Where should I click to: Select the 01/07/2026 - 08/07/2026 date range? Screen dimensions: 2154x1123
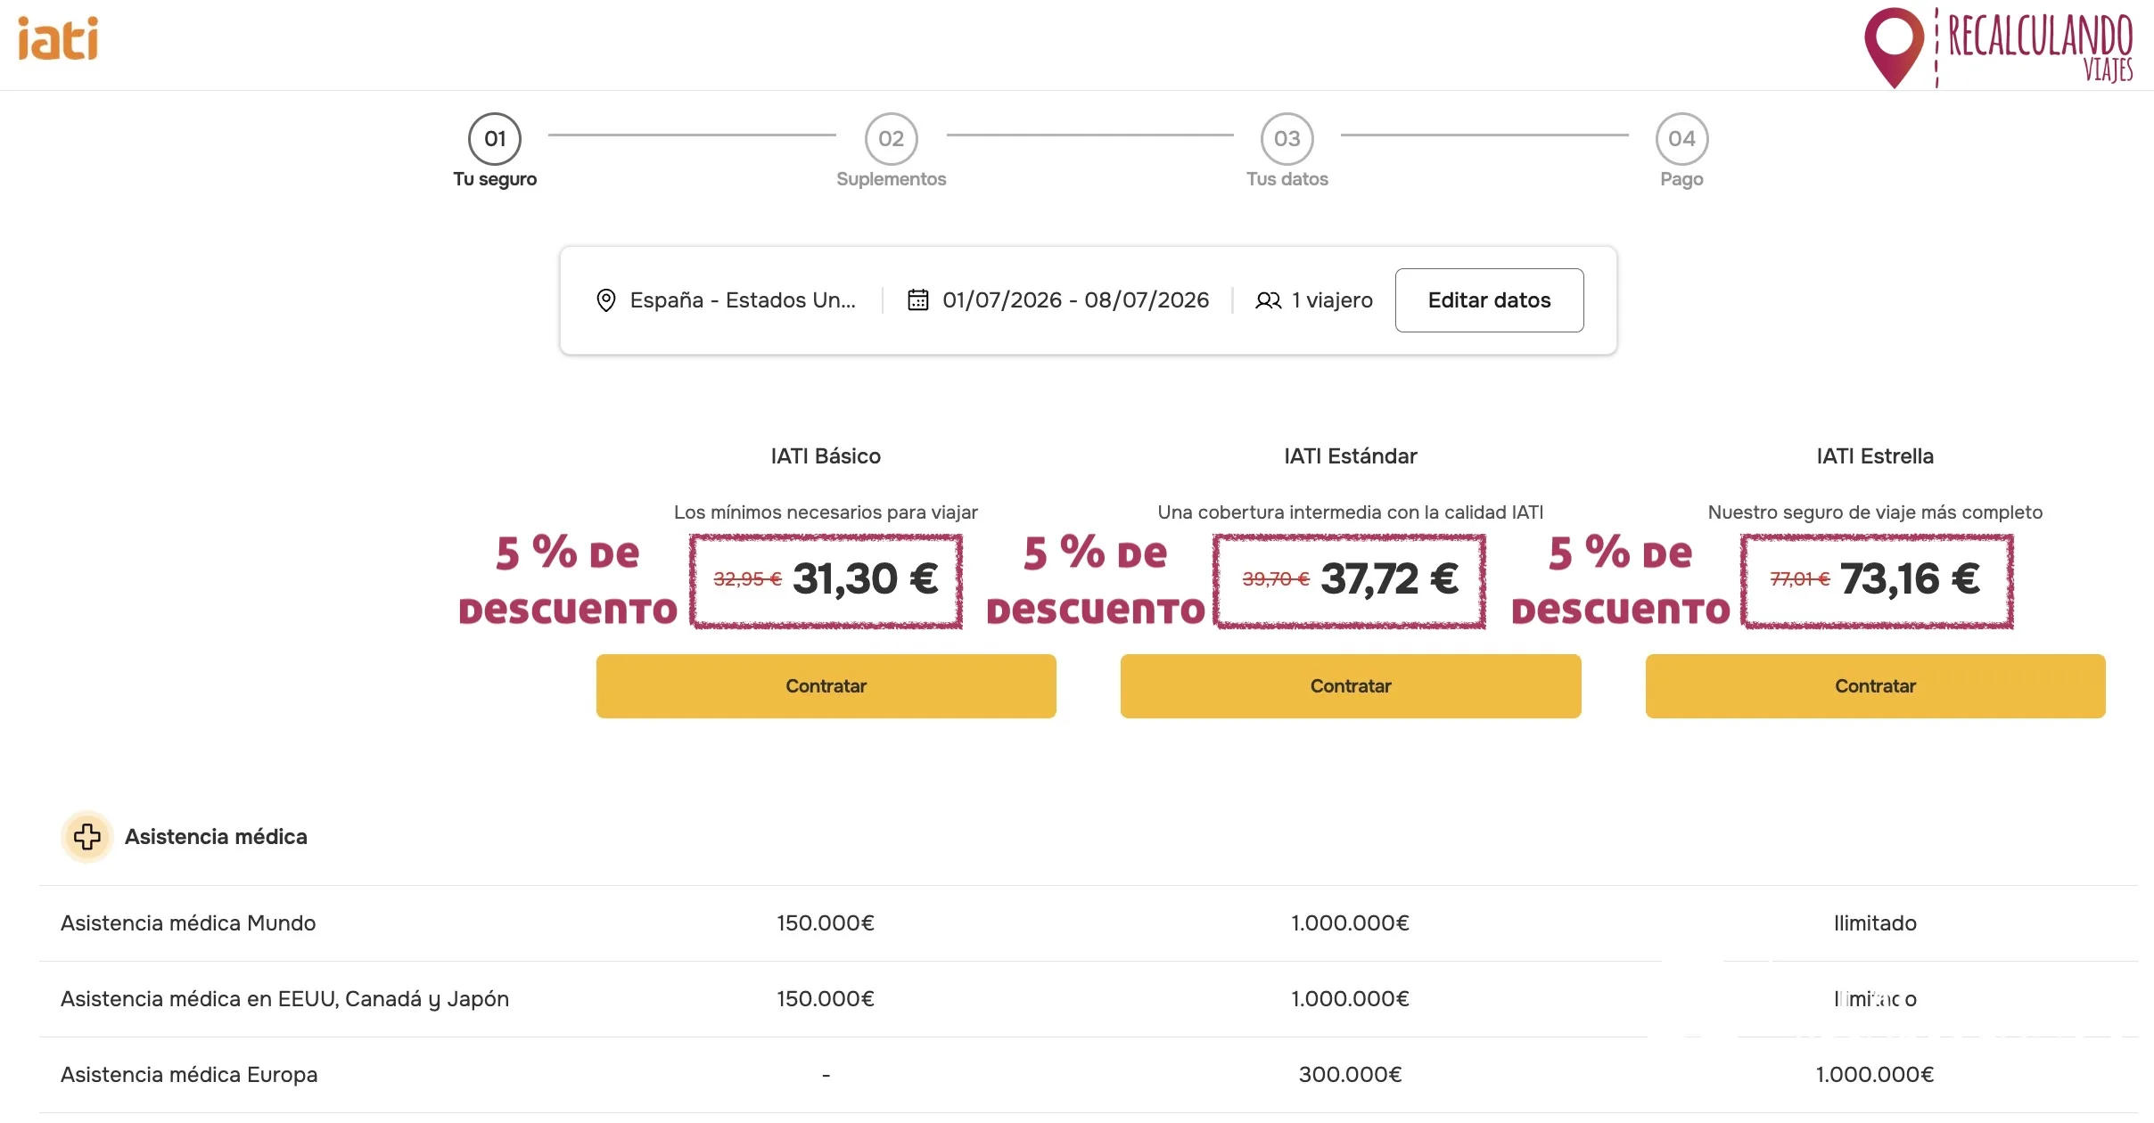point(1076,300)
